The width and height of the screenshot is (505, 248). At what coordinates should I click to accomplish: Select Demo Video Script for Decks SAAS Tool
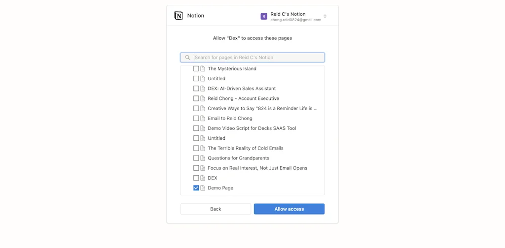(x=252, y=128)
